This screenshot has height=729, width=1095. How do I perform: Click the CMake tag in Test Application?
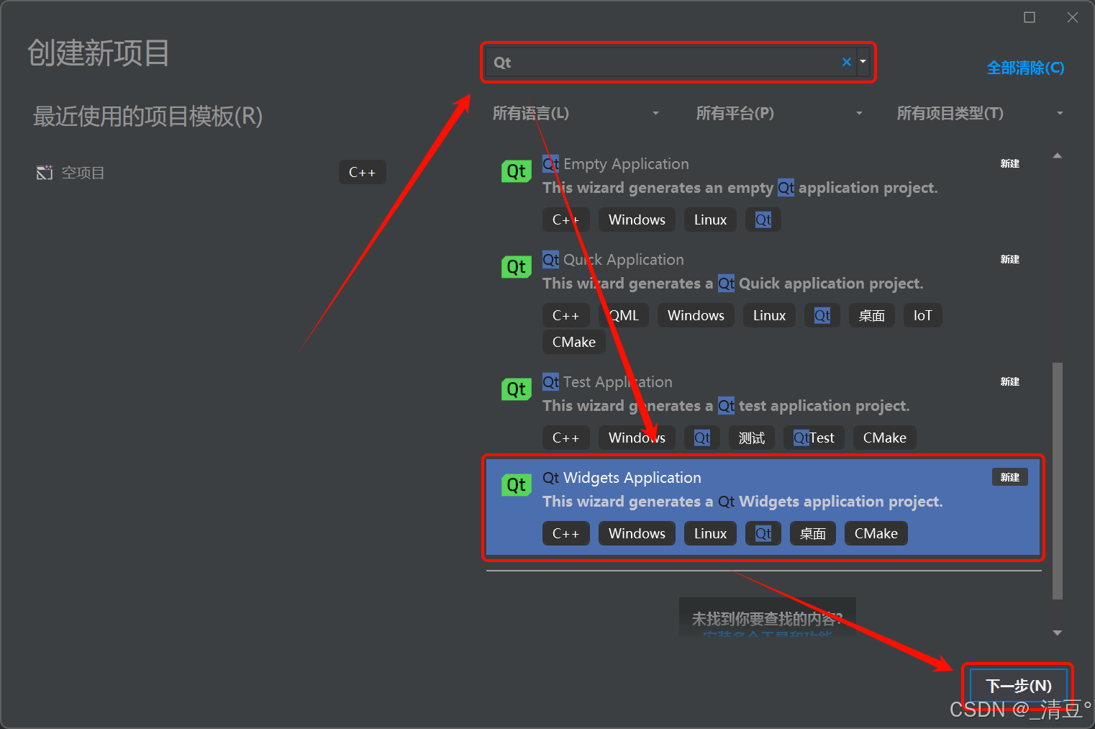point(884,438)
